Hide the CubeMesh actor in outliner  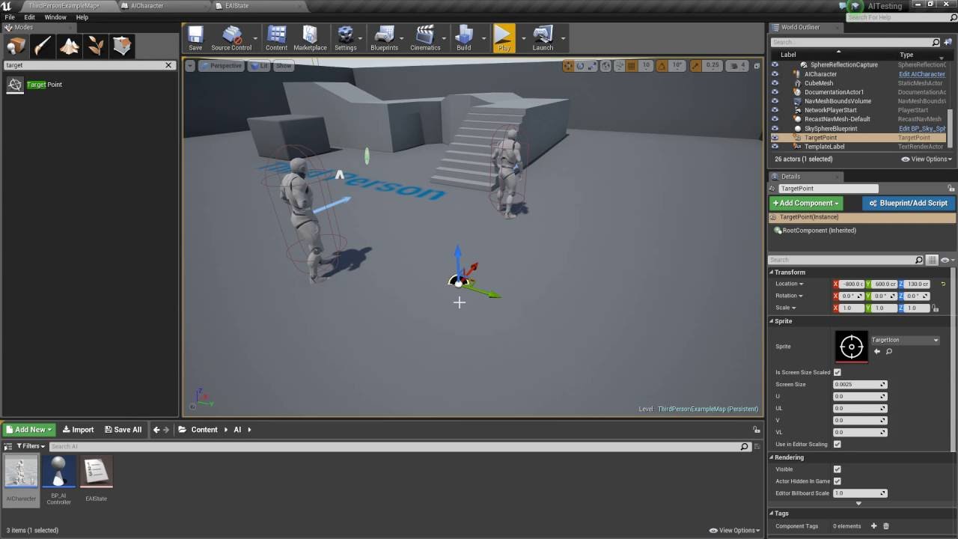(775, 83)
